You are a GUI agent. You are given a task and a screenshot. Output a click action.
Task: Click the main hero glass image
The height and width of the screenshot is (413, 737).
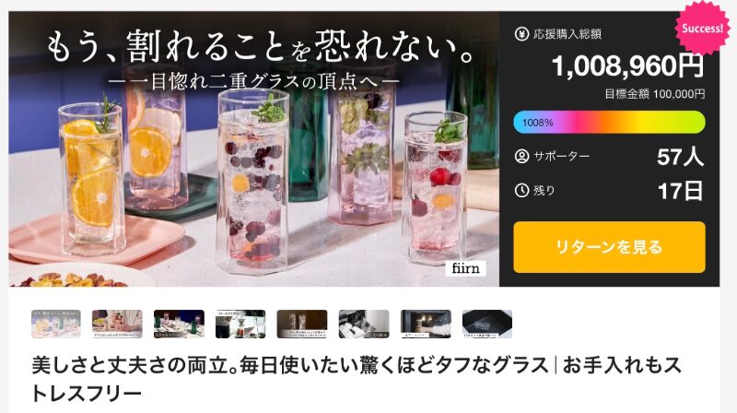pos(254,149)
